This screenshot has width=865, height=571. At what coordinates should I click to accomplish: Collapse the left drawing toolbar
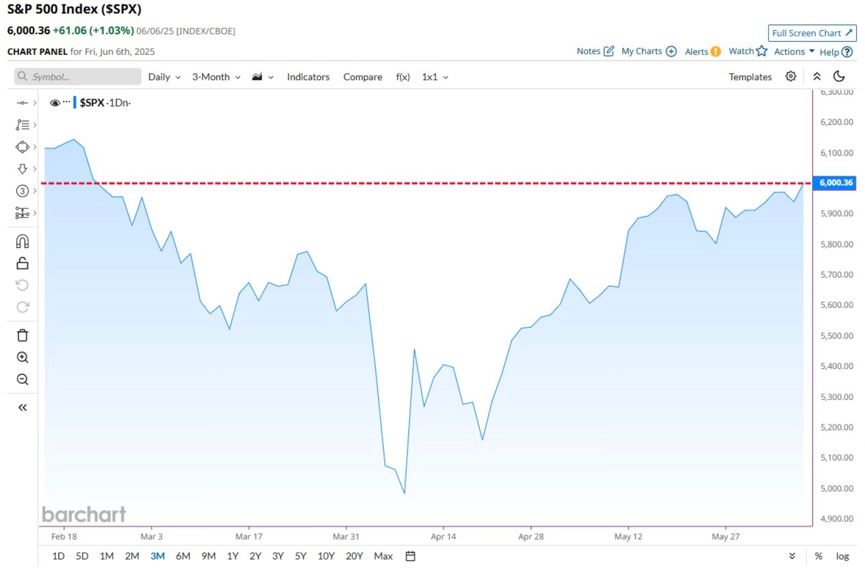tap(22, 407)
